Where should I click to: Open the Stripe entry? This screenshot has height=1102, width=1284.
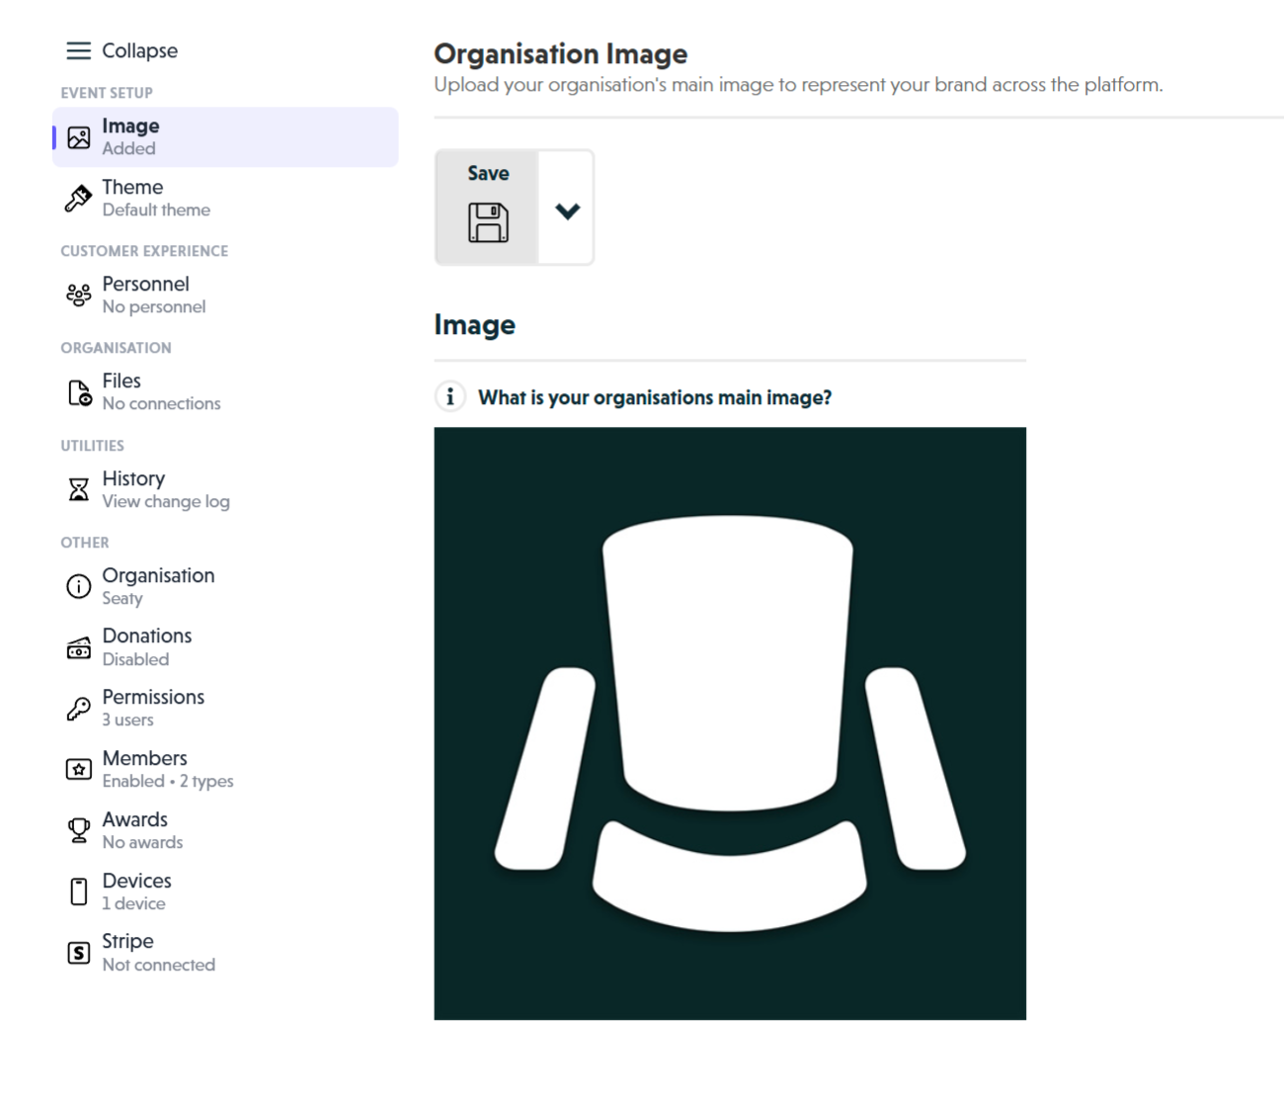click(x=225, y=952)
